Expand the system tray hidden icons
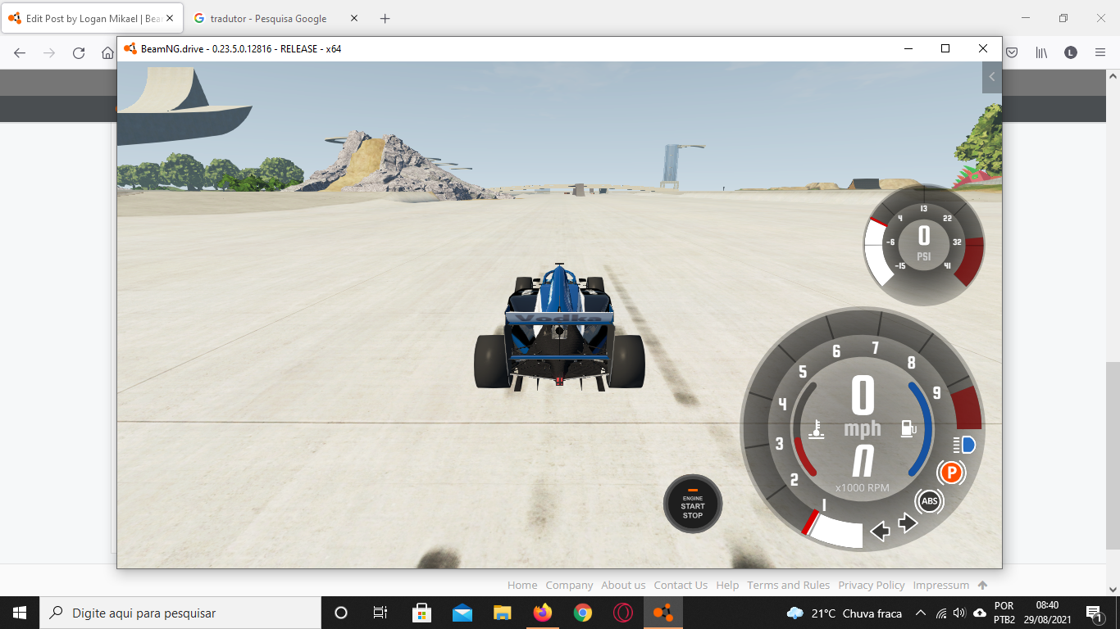This screenshot has height=629, width=1120. coord(921,613)
